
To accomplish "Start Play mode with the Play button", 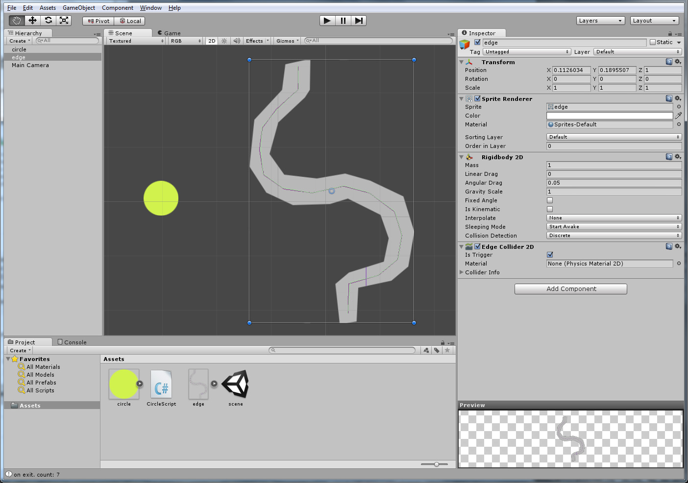I will (327, 21).
